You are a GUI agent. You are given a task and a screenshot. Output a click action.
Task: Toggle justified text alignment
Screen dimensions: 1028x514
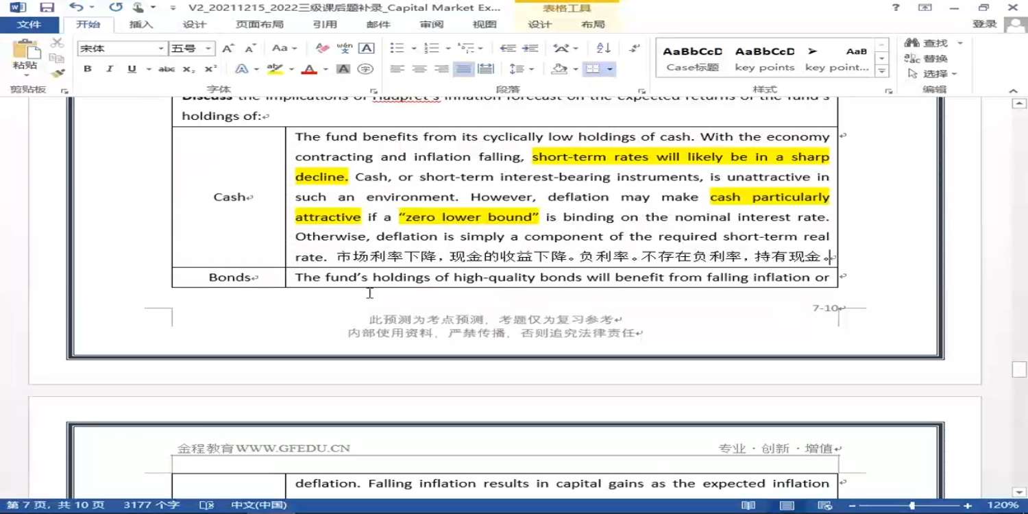coord(463,69)
